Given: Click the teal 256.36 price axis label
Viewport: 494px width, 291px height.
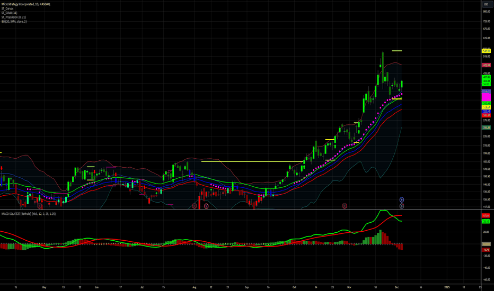Looking at the screenshot, I should pos(486,128).
